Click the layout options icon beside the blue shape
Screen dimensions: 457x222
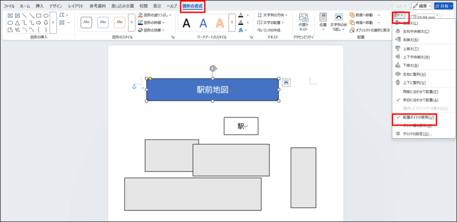click(x=286, y=82)
